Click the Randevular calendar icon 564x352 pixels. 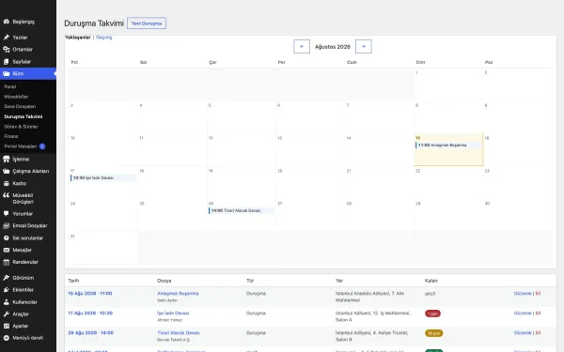pos(7,262)
